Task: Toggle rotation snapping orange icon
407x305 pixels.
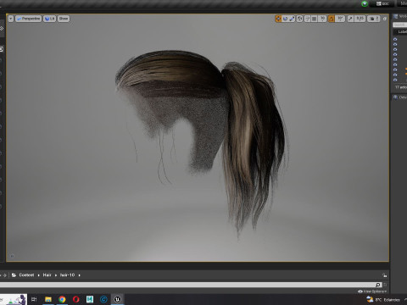Action: pyautogui.click(x=332, y=19)
